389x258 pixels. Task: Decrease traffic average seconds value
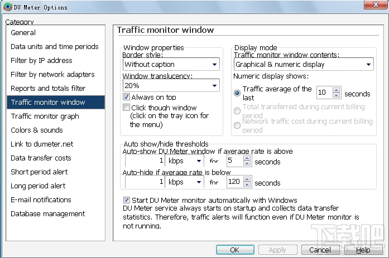pyautogui.click(x=336, y=95)
